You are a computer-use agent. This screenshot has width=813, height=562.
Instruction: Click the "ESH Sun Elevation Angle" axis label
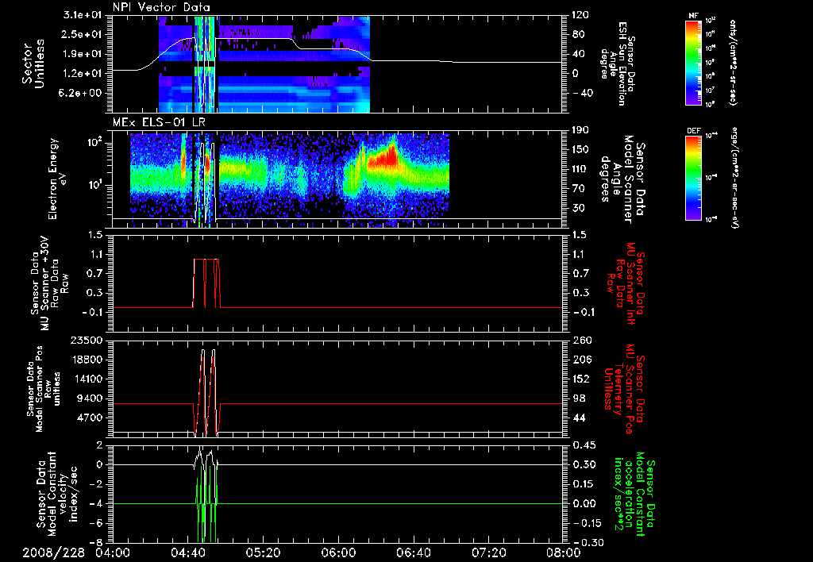click(618, 62)
